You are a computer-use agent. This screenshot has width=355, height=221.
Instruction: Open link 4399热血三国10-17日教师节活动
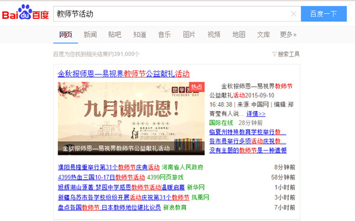coord(101,177)
